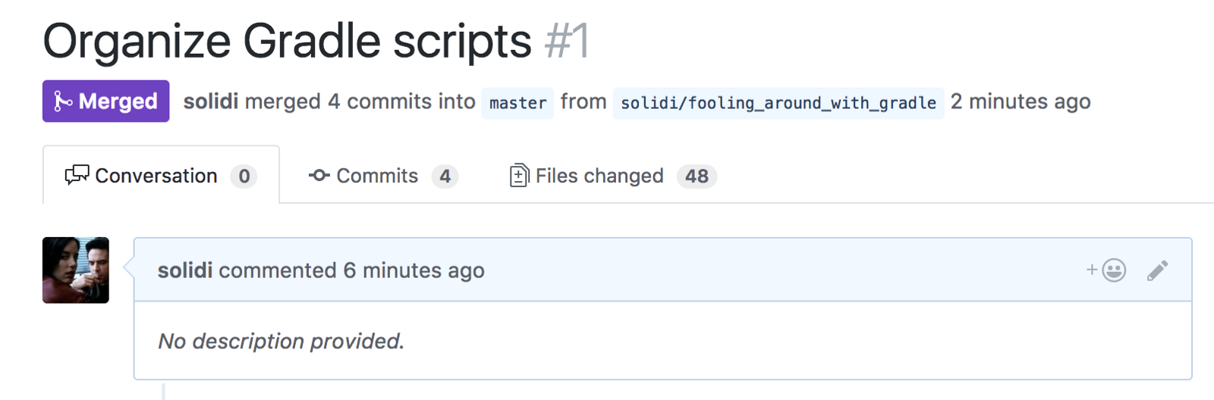The image size is (1214, 400).
Task: Click the Commits tab's commit node icon
Action: tap(319, 176)
